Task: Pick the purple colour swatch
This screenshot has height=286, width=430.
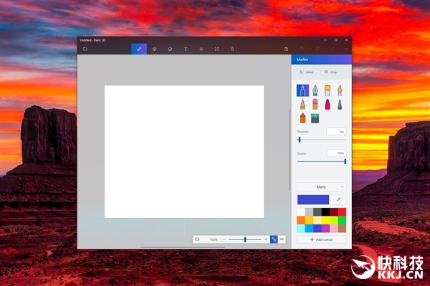Action: point(326,229)
